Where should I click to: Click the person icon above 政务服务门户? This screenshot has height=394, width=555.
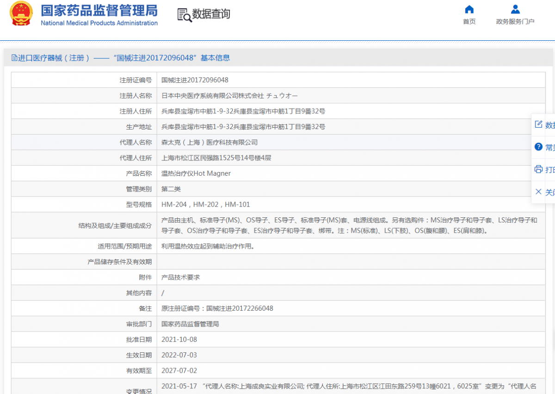(515, 10)
